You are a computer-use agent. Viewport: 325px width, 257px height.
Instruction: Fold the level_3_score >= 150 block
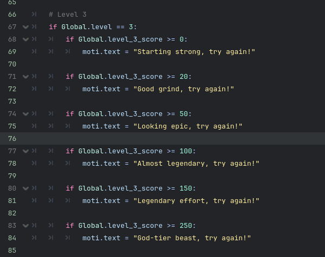[x=25, y=188]
